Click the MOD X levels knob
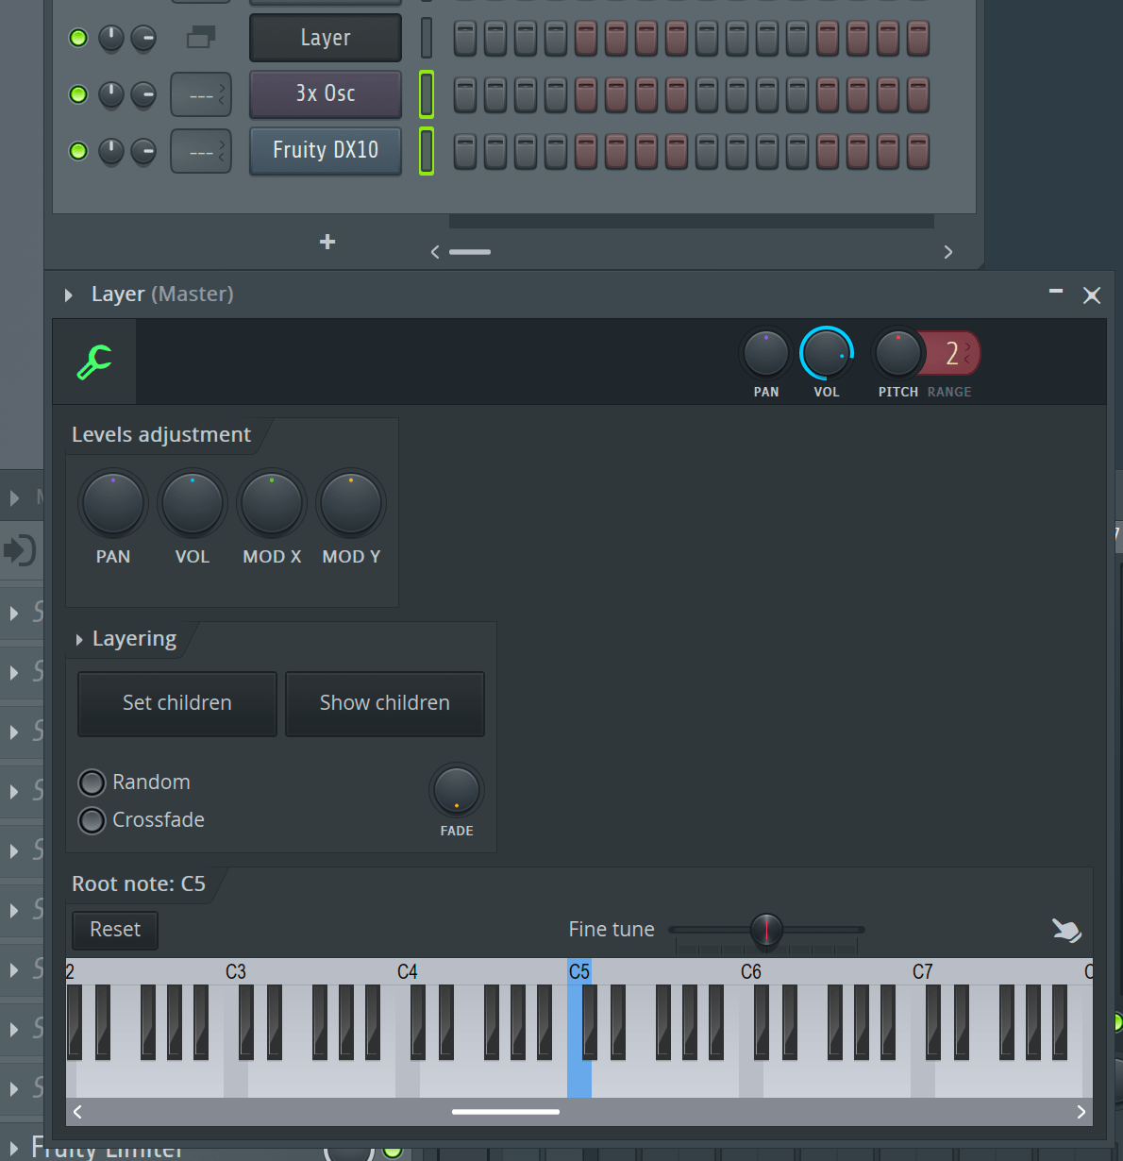Screen dimensions: 1123x1161 pyautogui.click(x=272, y=504)
